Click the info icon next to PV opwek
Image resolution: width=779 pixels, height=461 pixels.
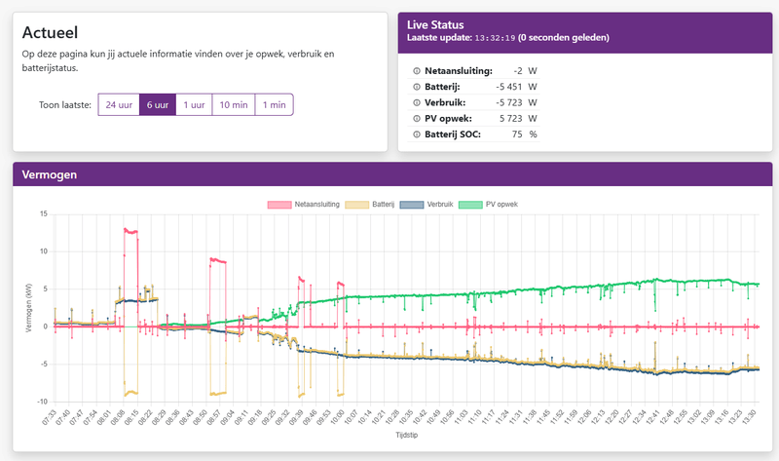click(417, 119)
